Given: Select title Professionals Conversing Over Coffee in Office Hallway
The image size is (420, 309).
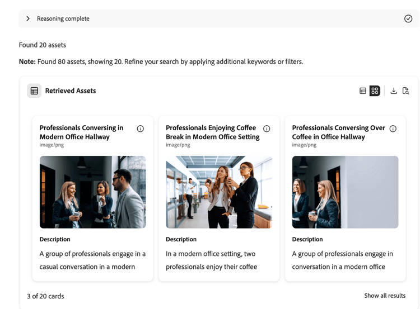Looking at the screenshot, I should pyautogui.click(x=339, y=132).
